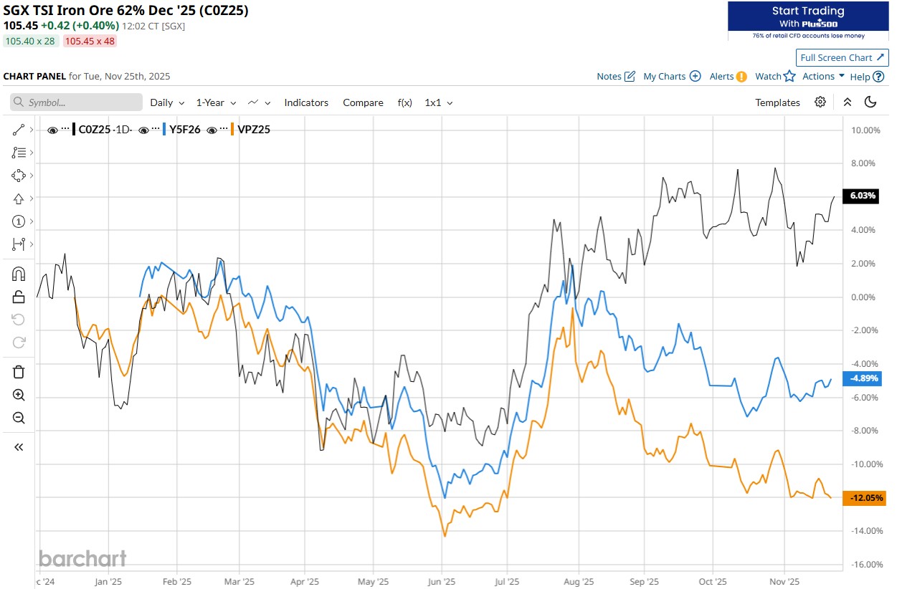Open the Daily frequency dropdown
This screenshot has width=897, height=589.
(167, 102)
